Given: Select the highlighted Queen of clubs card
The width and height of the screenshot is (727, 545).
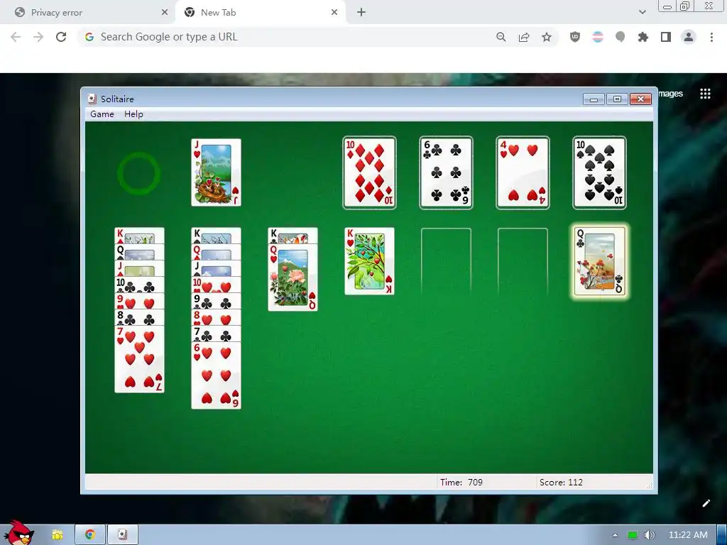Looking at the screenshot, I should 599,261.
